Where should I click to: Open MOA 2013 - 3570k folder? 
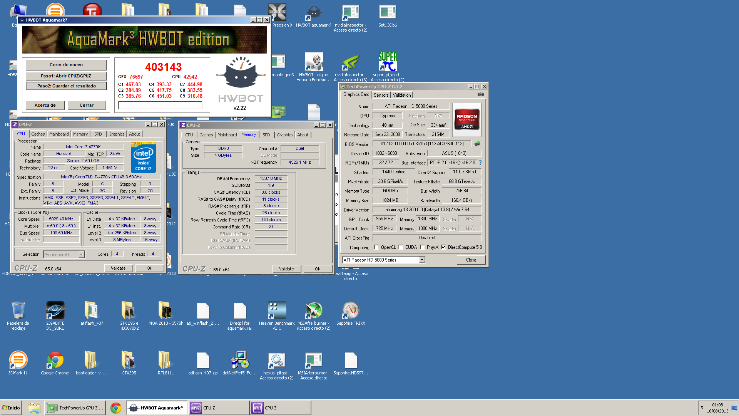click(166, 313)
